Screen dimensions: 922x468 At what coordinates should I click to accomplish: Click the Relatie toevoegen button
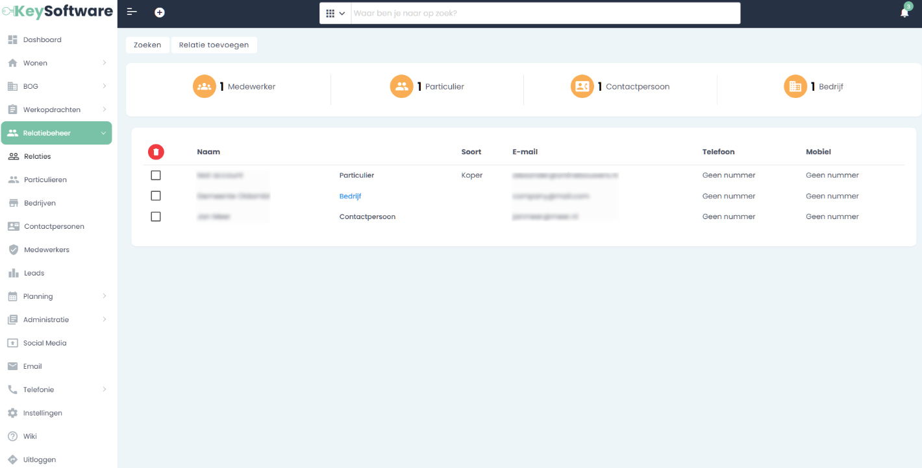(214, 45)
